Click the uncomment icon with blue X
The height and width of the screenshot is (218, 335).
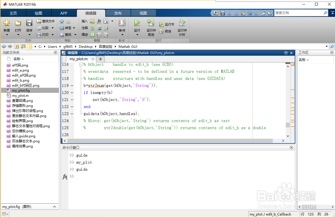pos(99,28)
